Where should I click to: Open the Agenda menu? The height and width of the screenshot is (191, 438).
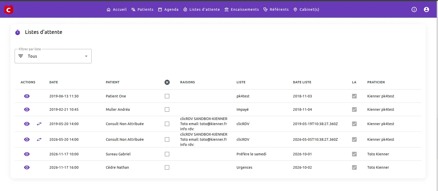coord(168,9)
